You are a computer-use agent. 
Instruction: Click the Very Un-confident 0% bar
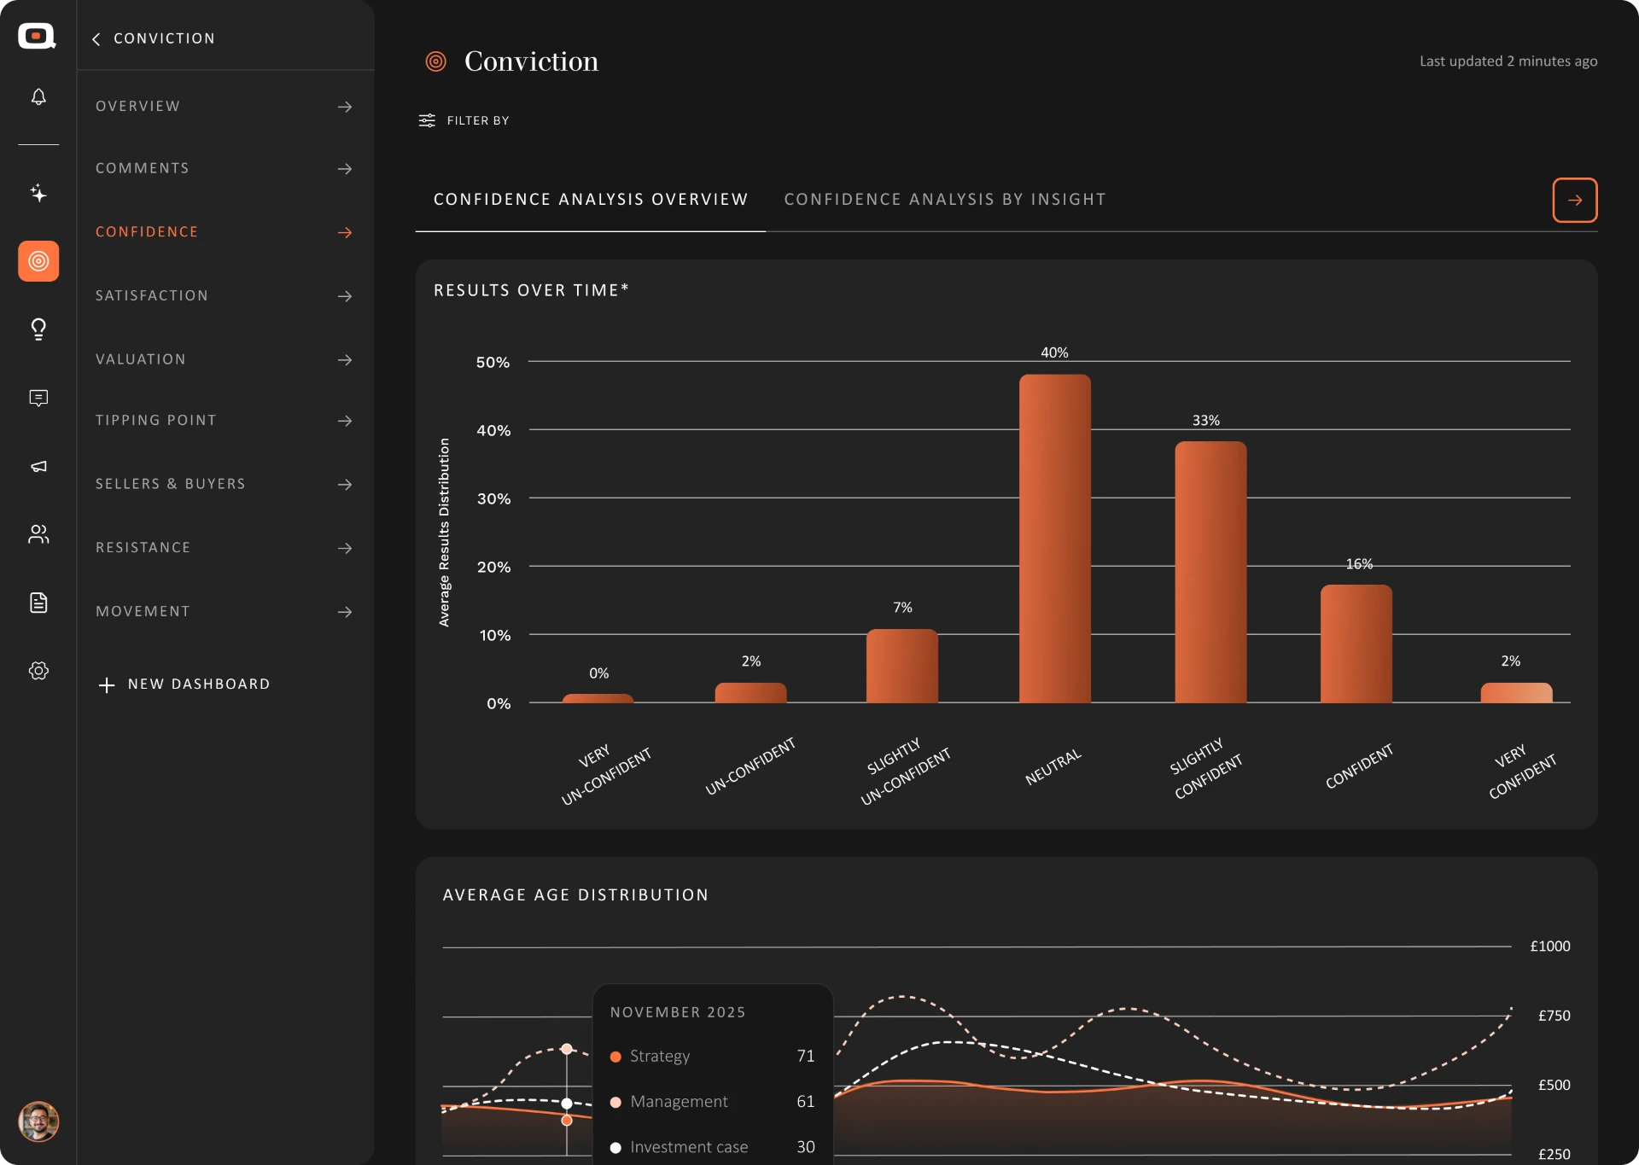[x=598, y=698]
